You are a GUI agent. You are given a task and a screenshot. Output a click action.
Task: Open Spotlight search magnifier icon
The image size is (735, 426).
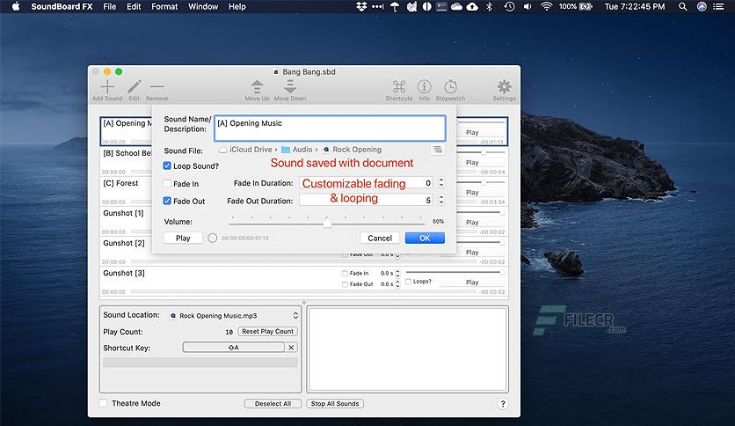tap(683, 6)
